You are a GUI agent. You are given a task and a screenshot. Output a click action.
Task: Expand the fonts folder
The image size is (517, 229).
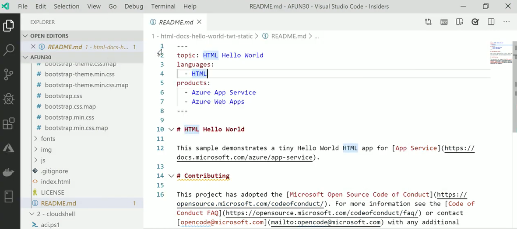coord(48,139)
